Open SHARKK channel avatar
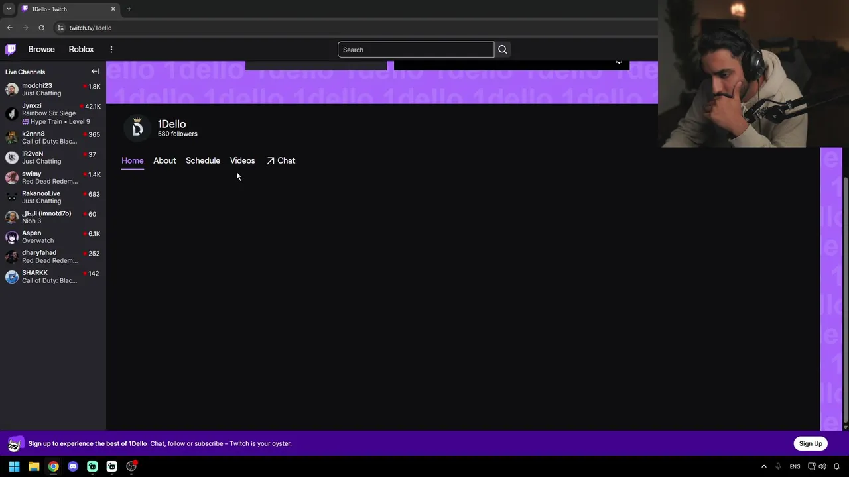The image size is (849, 477). click(12, 276)
